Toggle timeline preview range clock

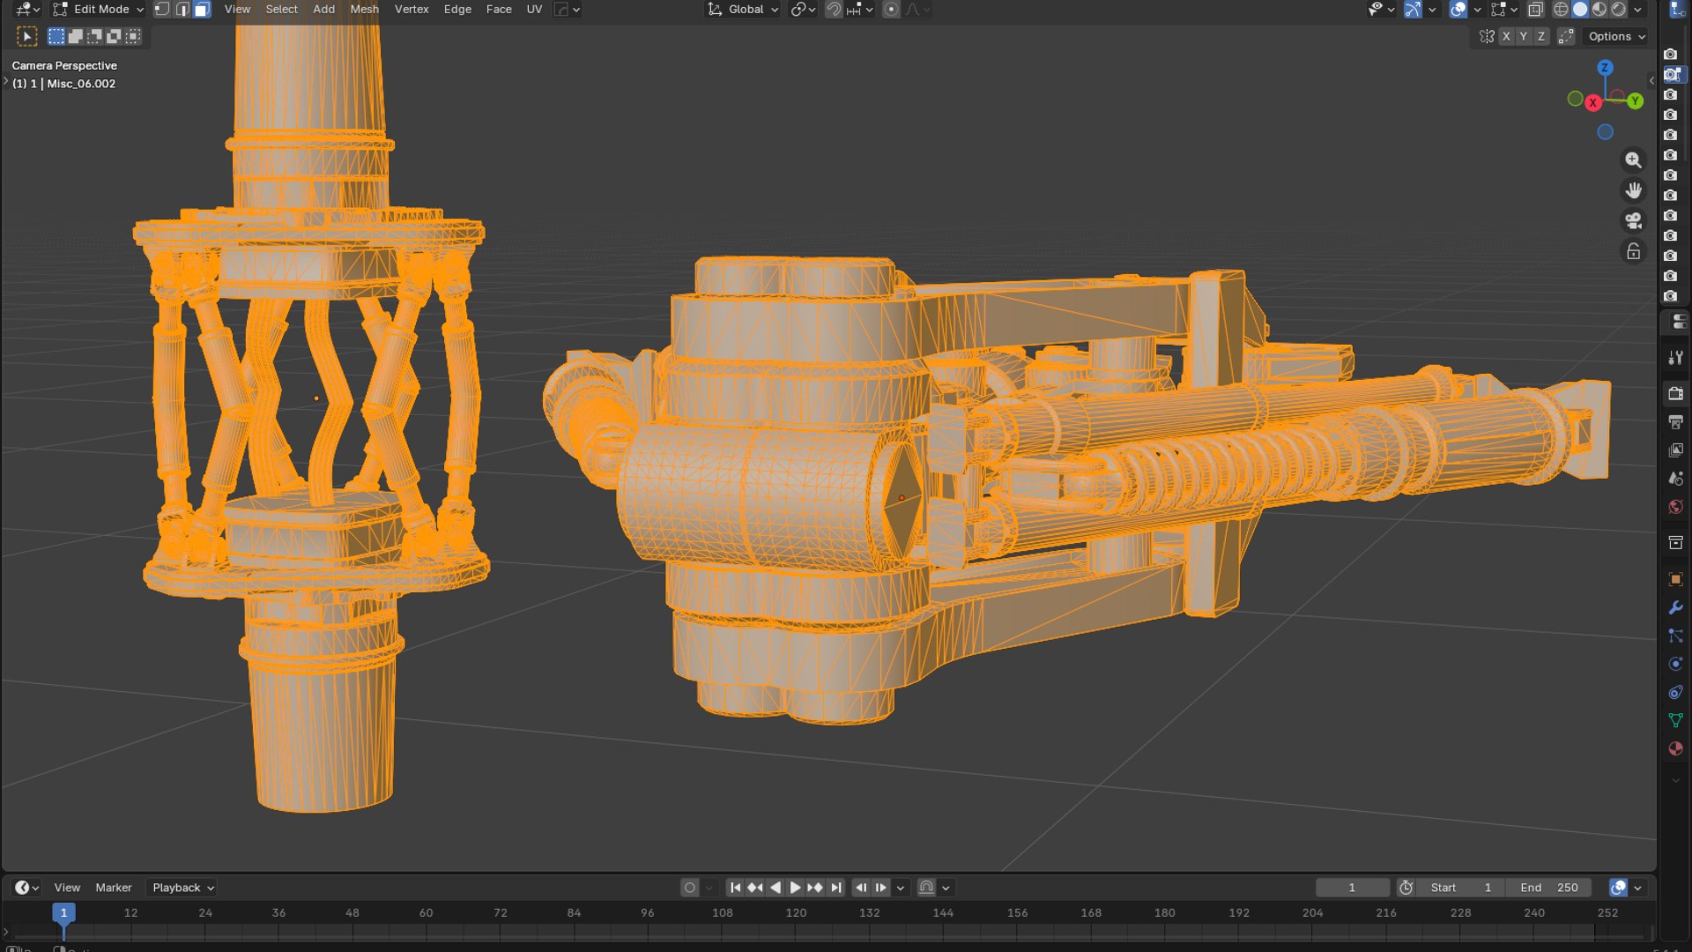point(1406,888)
